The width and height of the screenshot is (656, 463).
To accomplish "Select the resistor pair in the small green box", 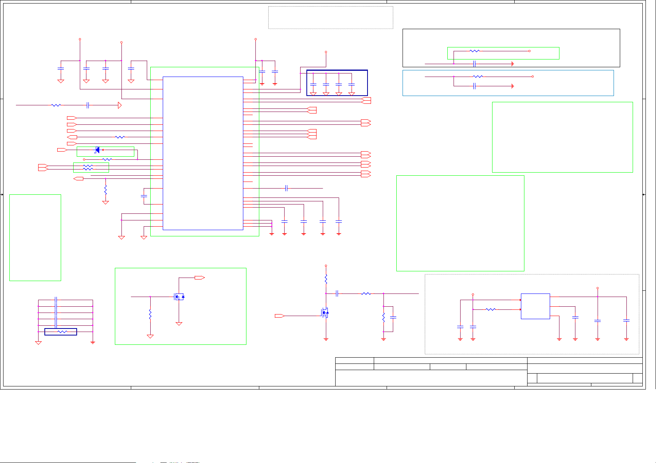I will click(x=88, y=168).
